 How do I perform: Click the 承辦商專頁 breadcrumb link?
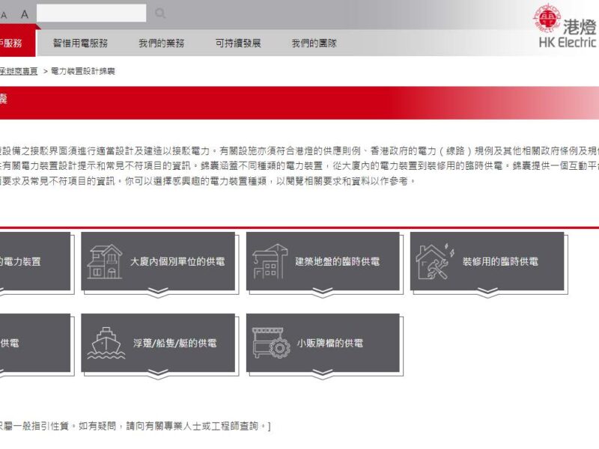pos(18,71)
